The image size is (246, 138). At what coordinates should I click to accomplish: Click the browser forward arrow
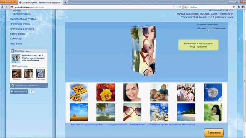point(6,7)
